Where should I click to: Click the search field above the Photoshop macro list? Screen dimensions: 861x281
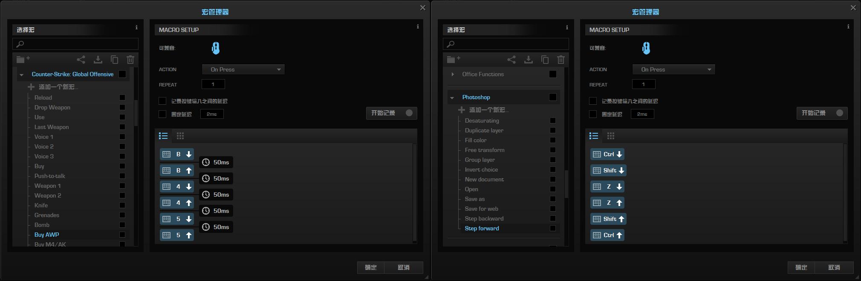[x=506, y=44]
